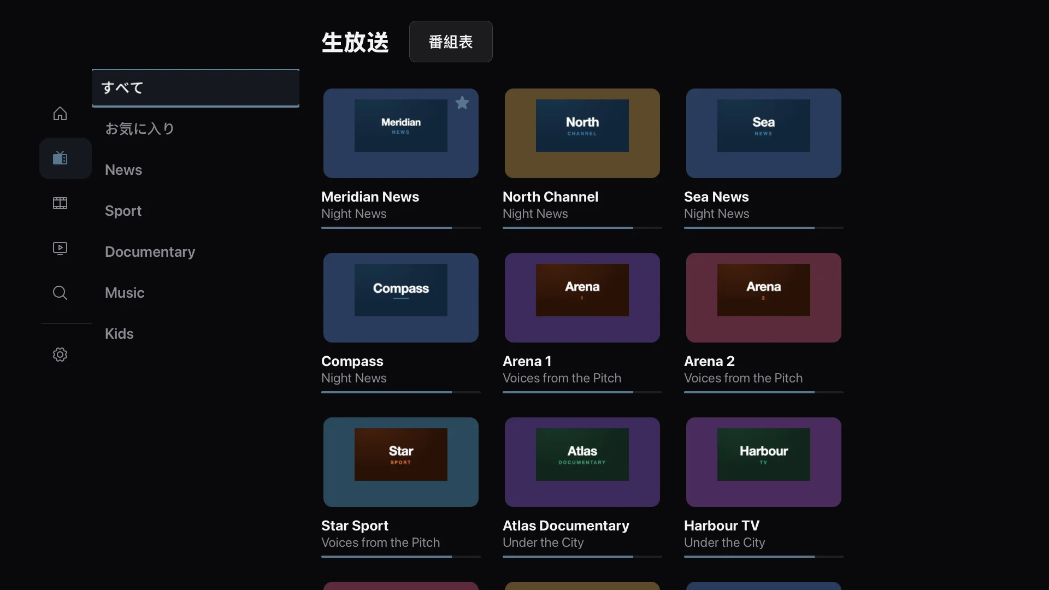This screenshot has width=1049, height=590.
Task: Click the 'Sea News' title text
Action: tap(716, 197)
